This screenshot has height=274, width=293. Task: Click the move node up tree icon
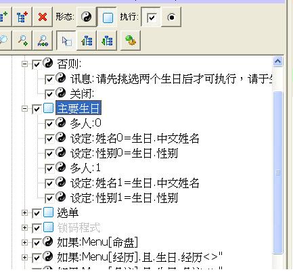coord(87,41)
